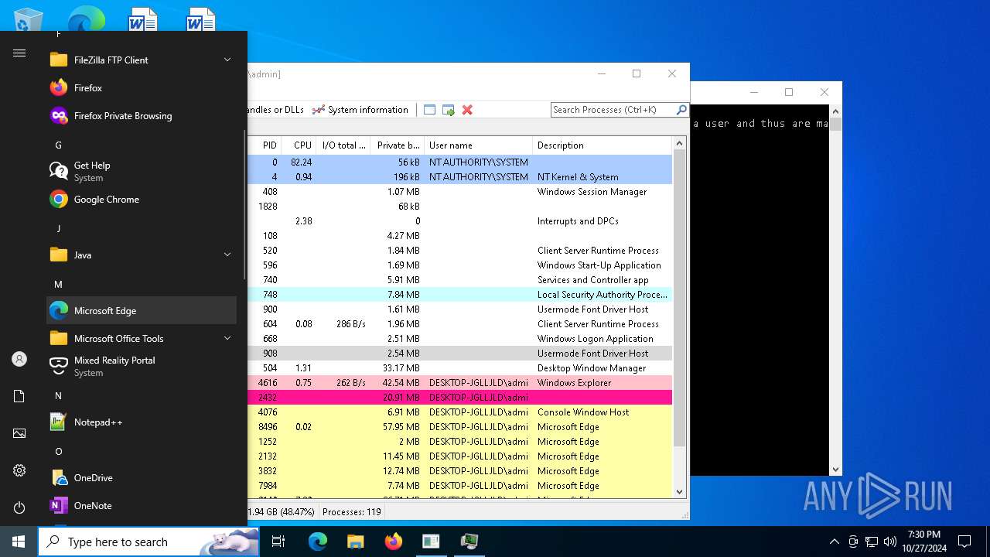The image size is (990, 557).
Task: Select the Services and Controller app row
Action: 460,280
